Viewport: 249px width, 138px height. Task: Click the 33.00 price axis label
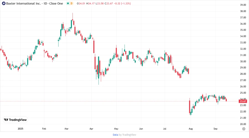(243, 43)
